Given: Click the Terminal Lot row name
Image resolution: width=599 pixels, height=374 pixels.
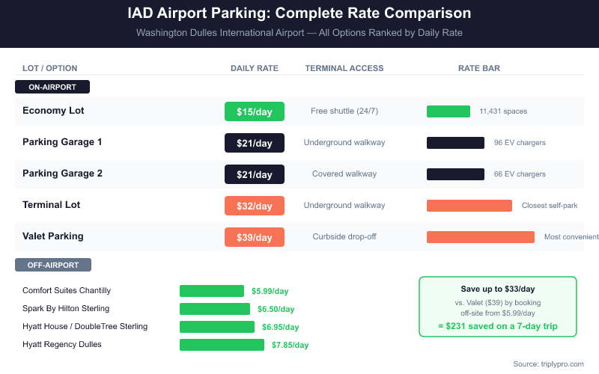Looking at the screenshot, I should pyautogui.click(x=51, y=205).
